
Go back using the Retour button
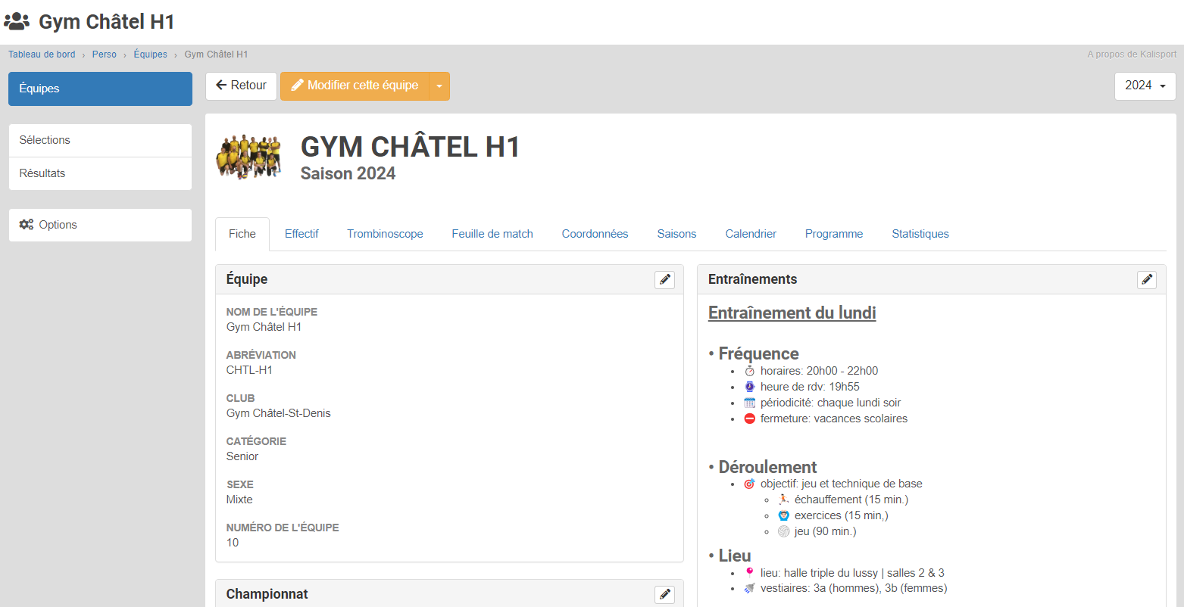241,86
